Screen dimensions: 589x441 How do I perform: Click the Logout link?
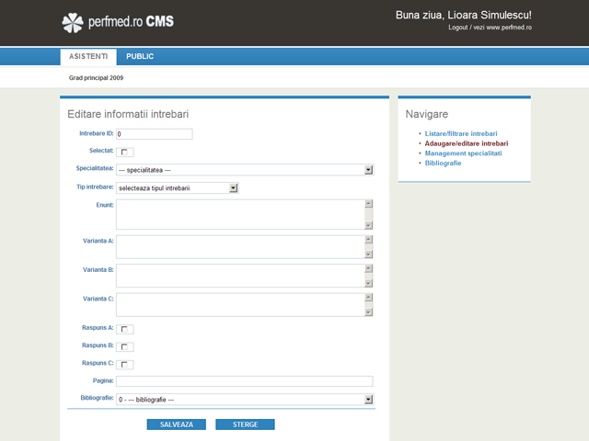(458, 28)
